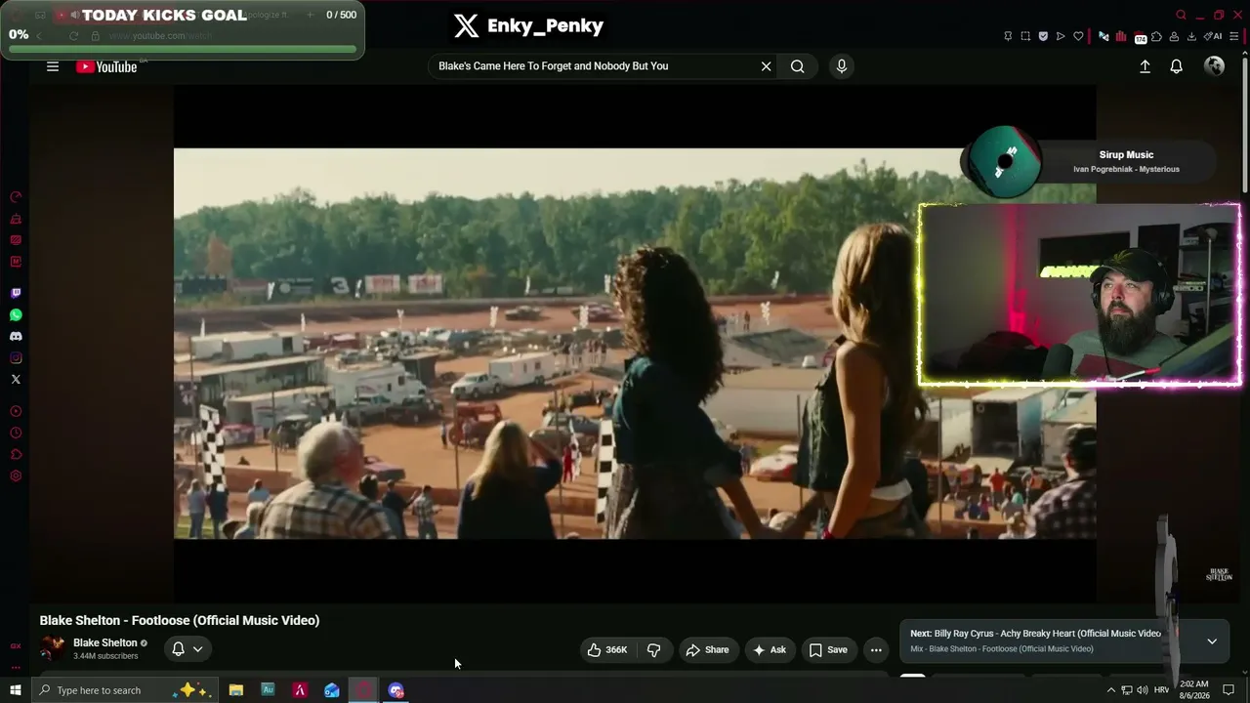Open WhatsApp in the browser sidebar
Viewport: 1250px width, 703px height.
(16, 314)
